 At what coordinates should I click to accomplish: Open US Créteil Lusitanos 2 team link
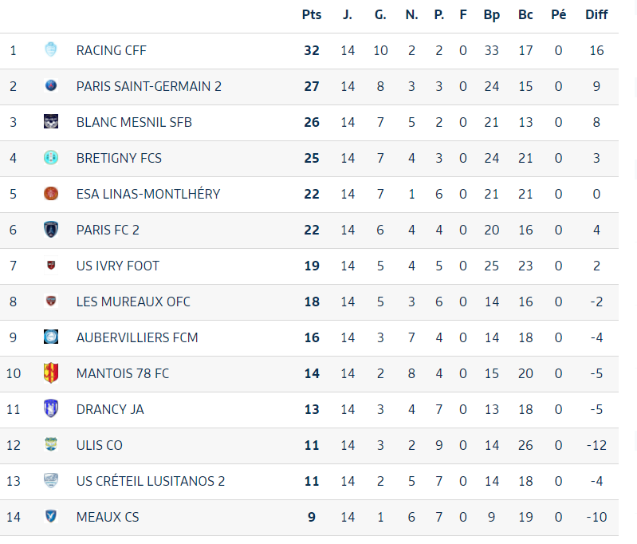pyautogui.click(x=151, y=481)
